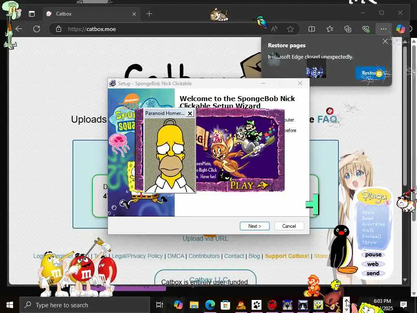Open the Contact link

click(x=234, y=256)
